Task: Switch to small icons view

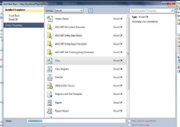Action: click(x=86, y=11)
